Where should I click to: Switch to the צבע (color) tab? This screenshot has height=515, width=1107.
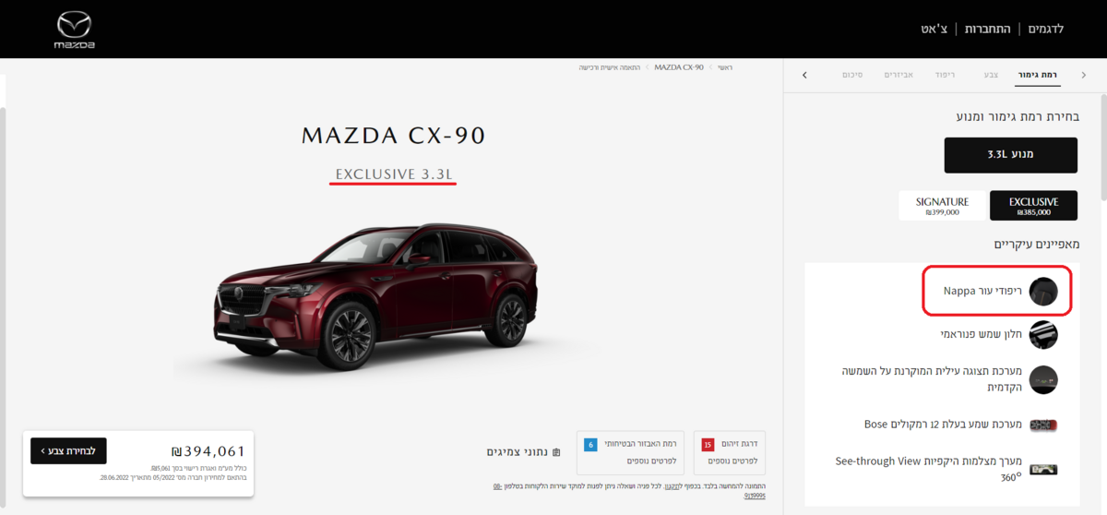coord(991,74)
